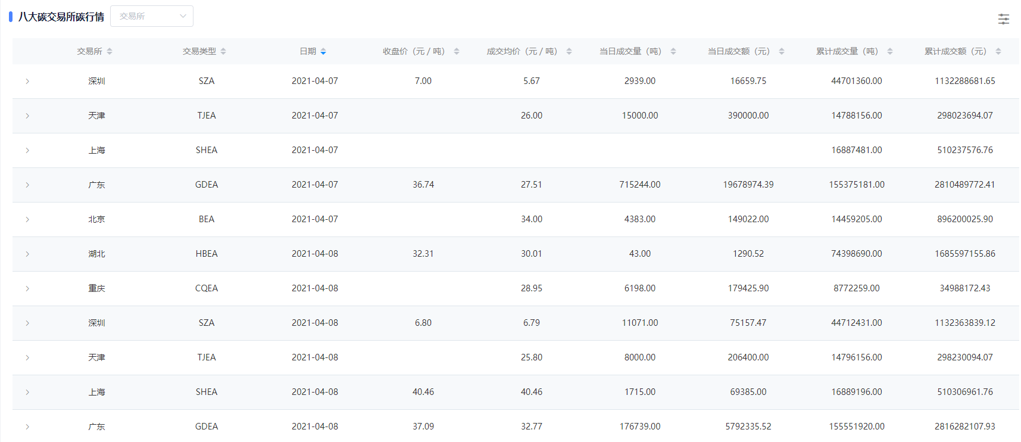The width and height of the screenshot is (1021, 442).
Task: Click cumulative volume 16887481.00
Action: click(857, 150)
